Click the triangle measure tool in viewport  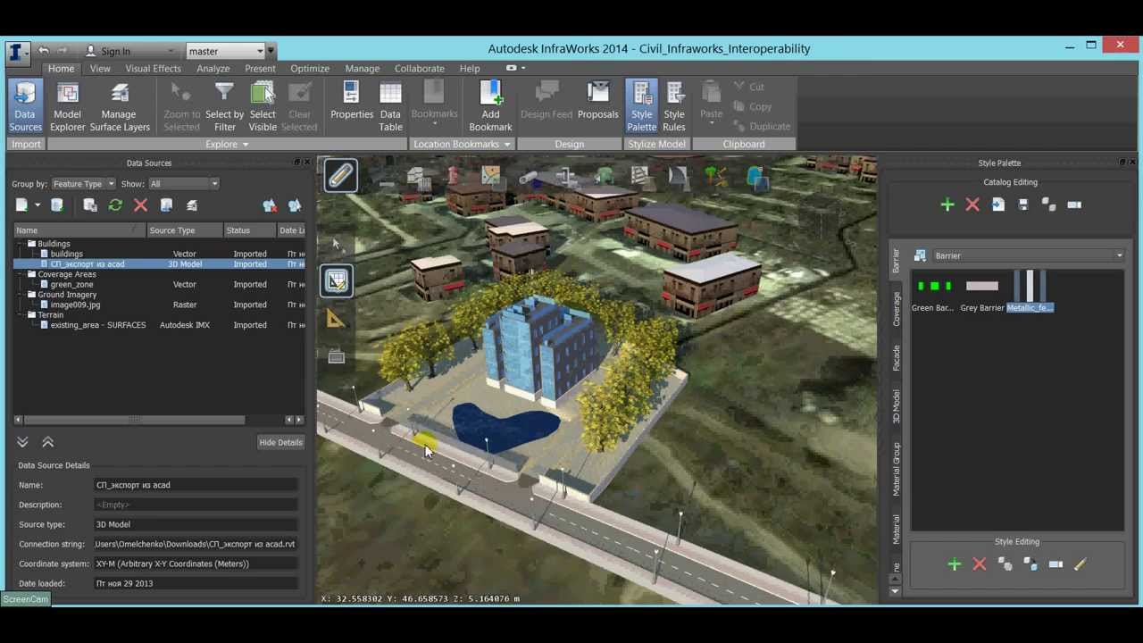[336, 318]
